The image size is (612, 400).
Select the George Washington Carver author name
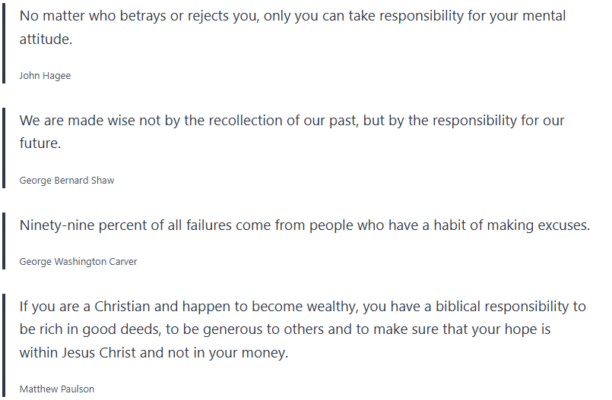78,262
